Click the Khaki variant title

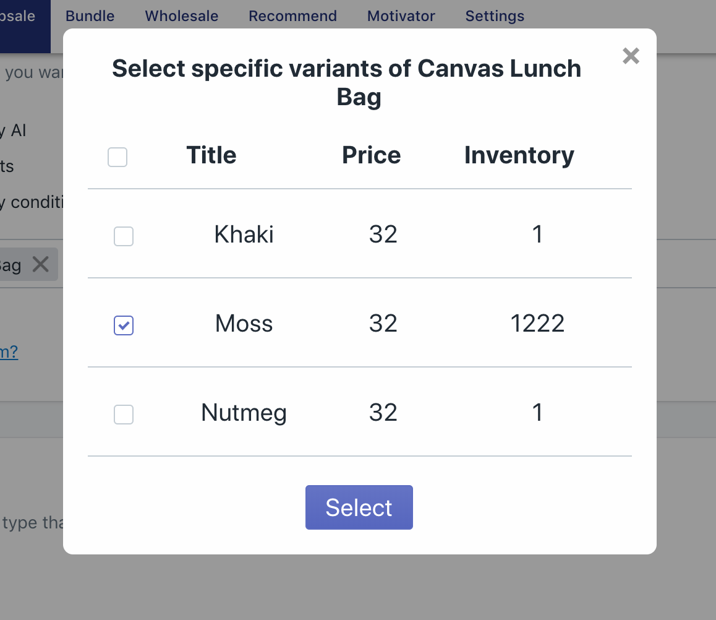tap(244, 235)
